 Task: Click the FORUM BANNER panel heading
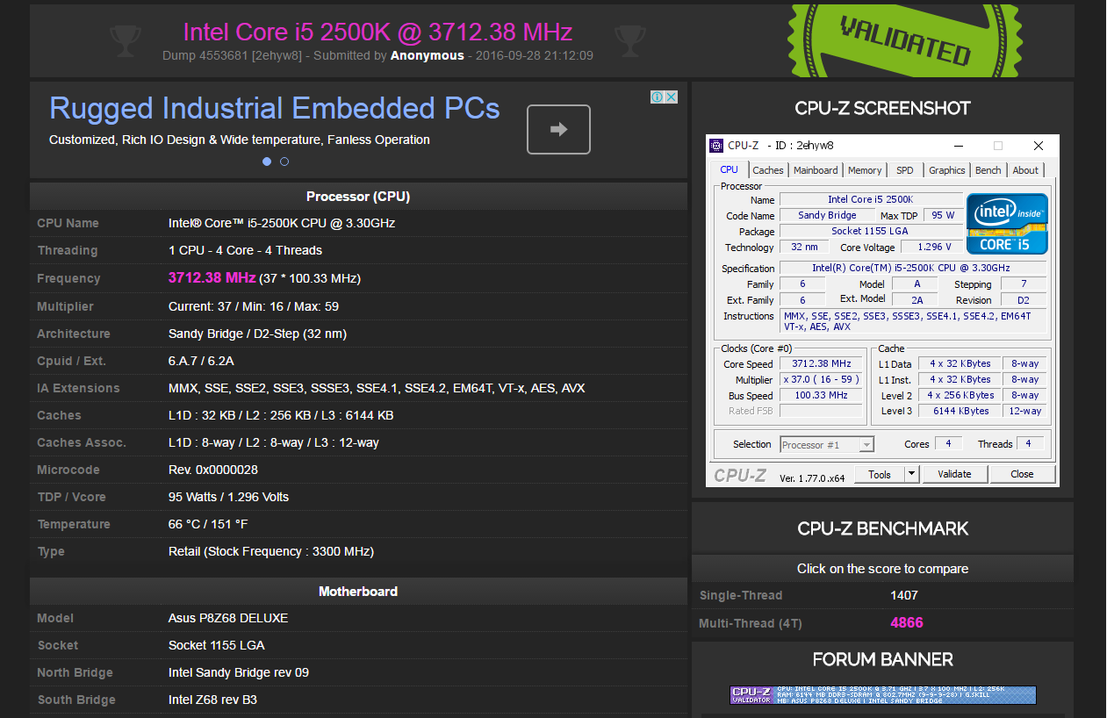[882, 659]
